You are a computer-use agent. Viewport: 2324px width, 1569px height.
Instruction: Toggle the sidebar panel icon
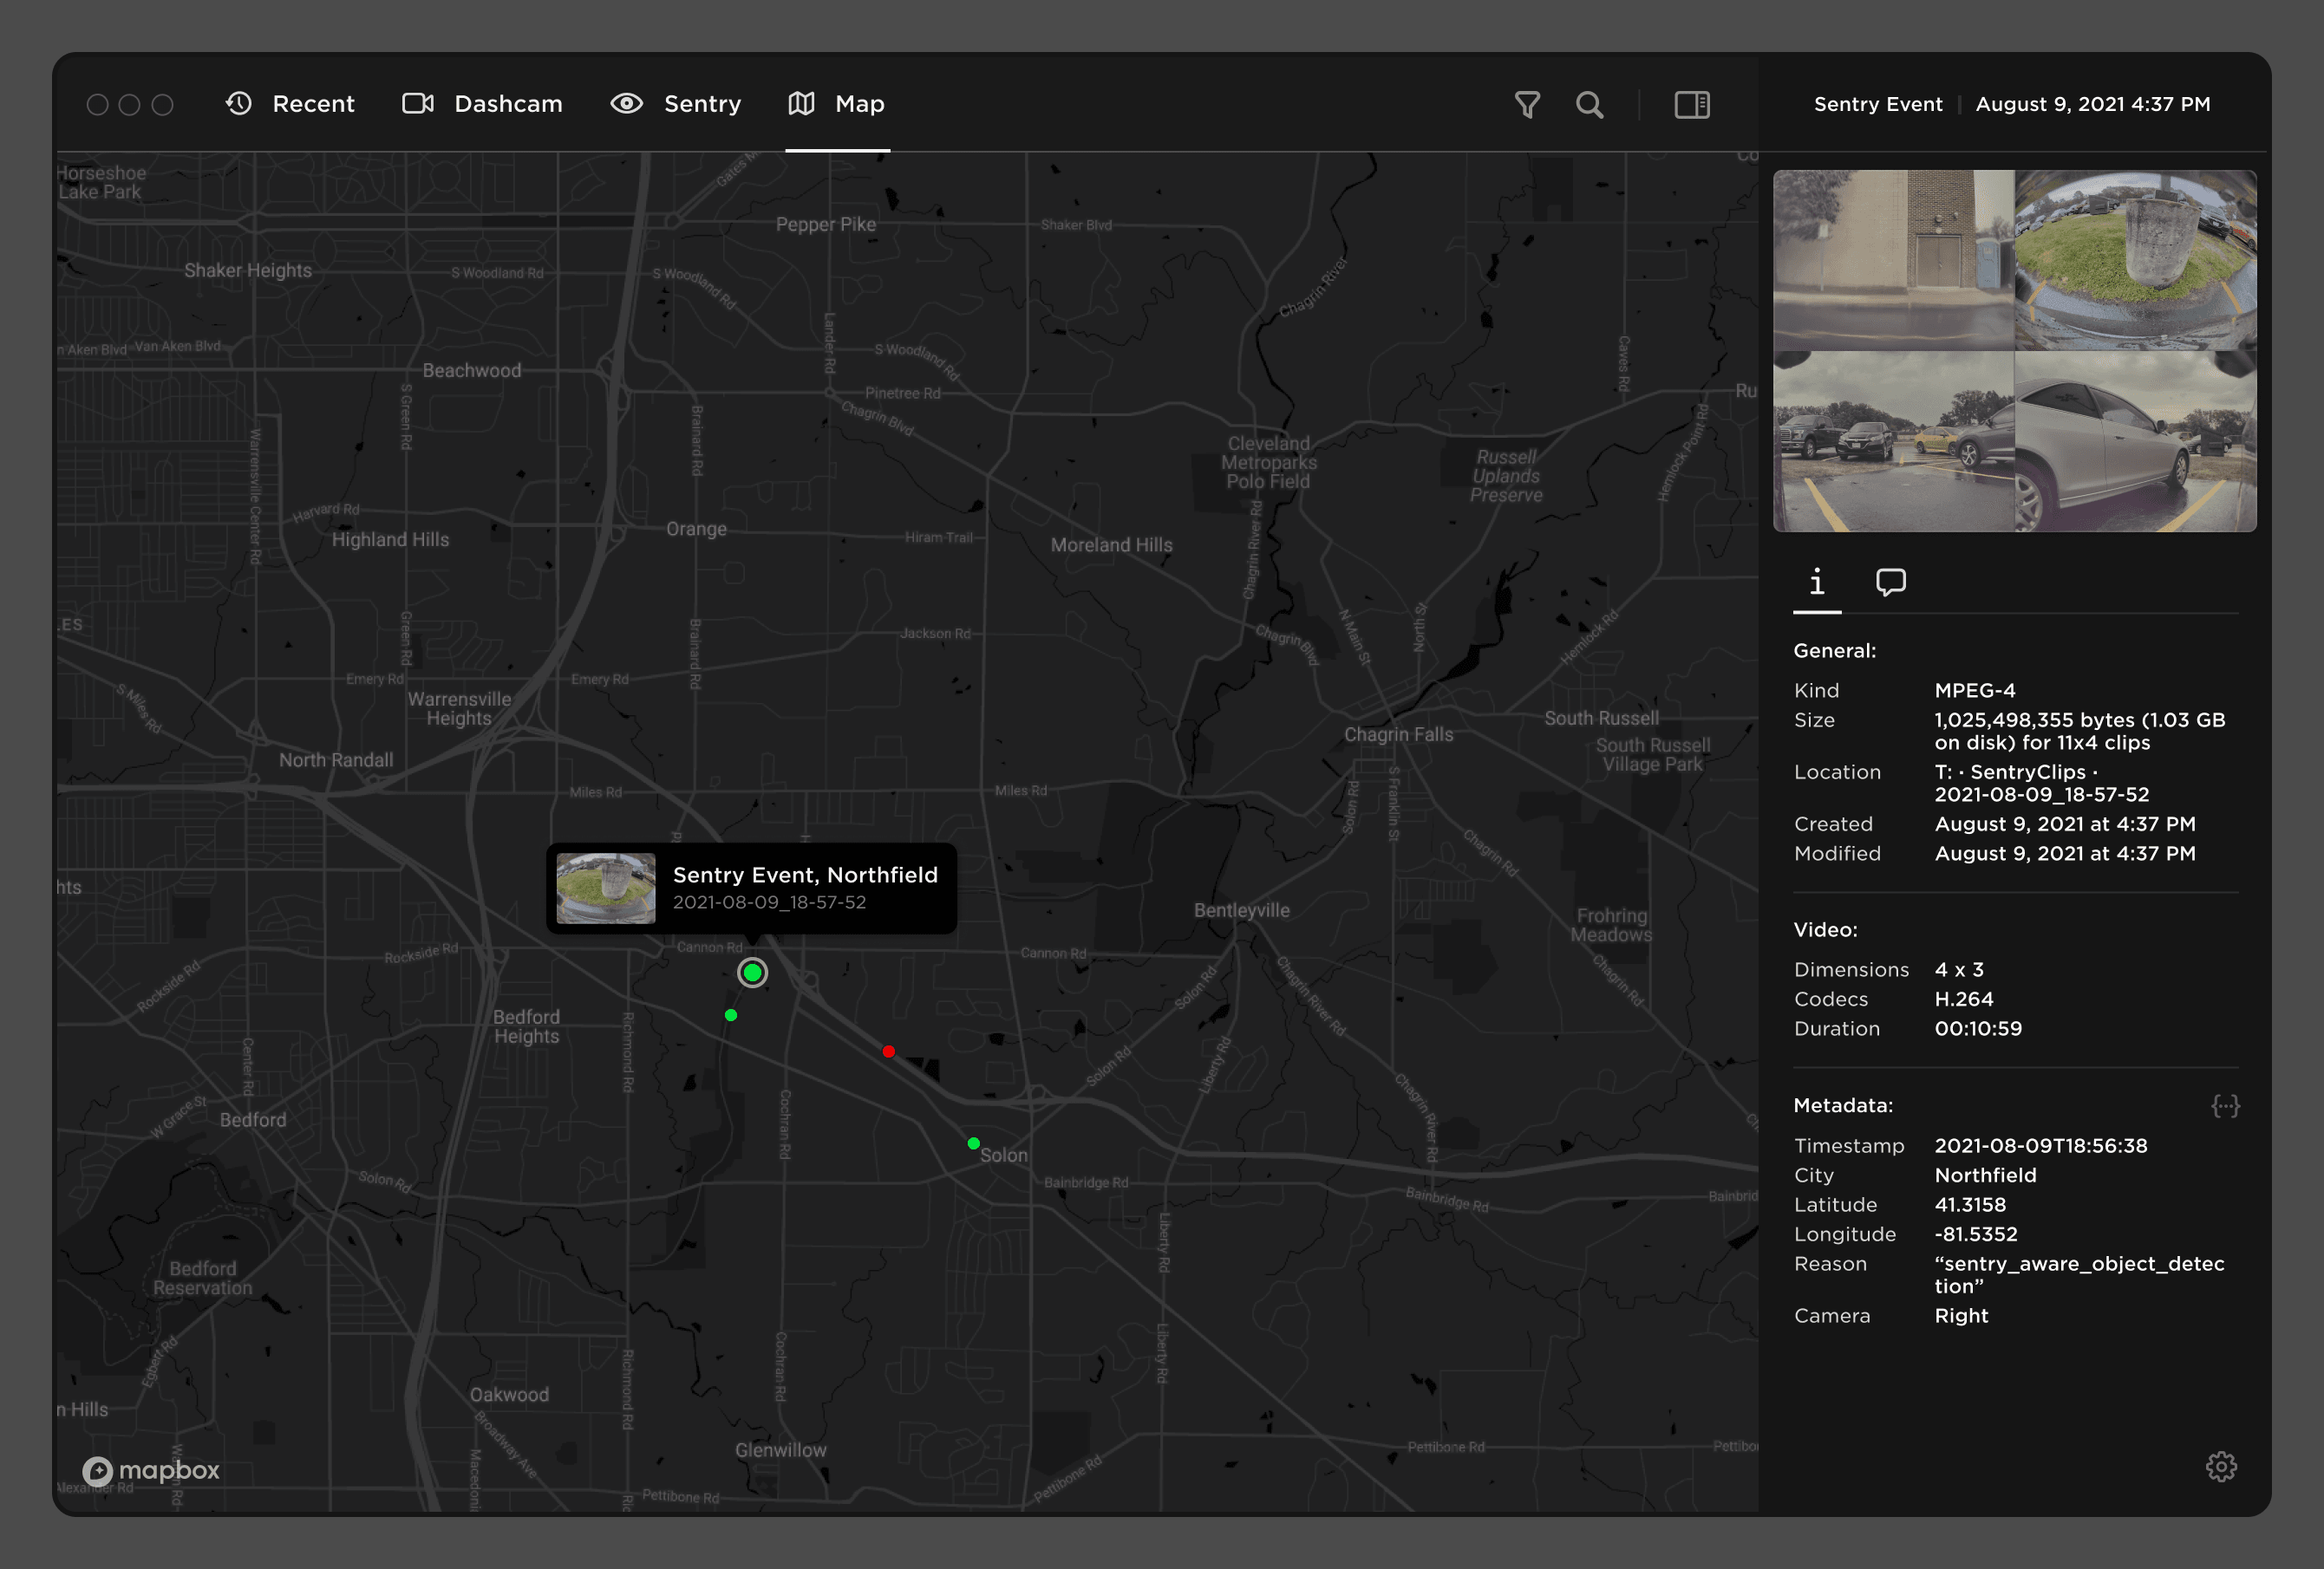click(1692, 104)
